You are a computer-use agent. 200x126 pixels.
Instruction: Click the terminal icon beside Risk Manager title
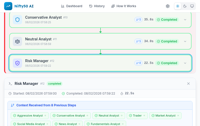(11, 84)
